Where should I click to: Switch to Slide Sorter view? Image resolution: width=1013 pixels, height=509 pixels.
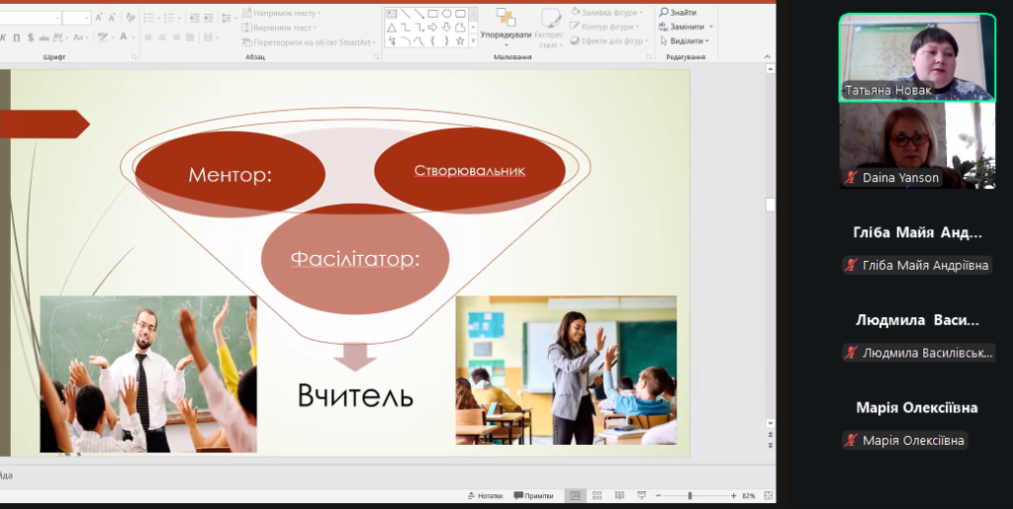[597, 495]
